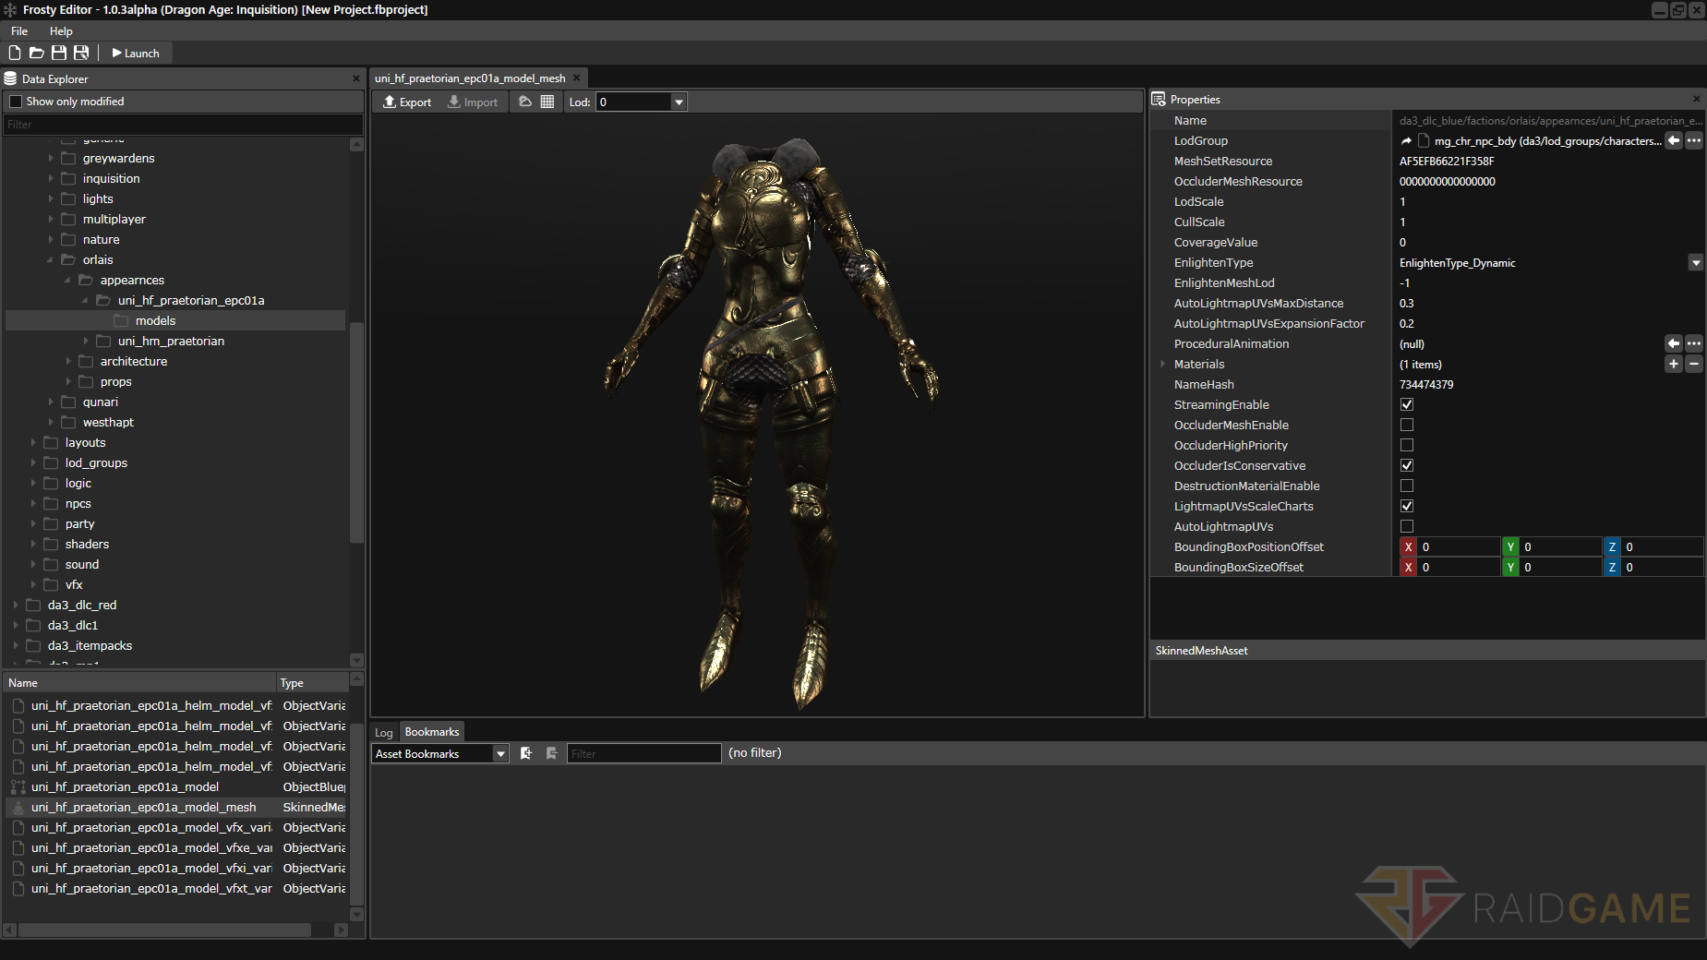Expand the uni_hm_praetorian folder
The height and width of the screenshot is (960, 1707).
pos(86,341)
